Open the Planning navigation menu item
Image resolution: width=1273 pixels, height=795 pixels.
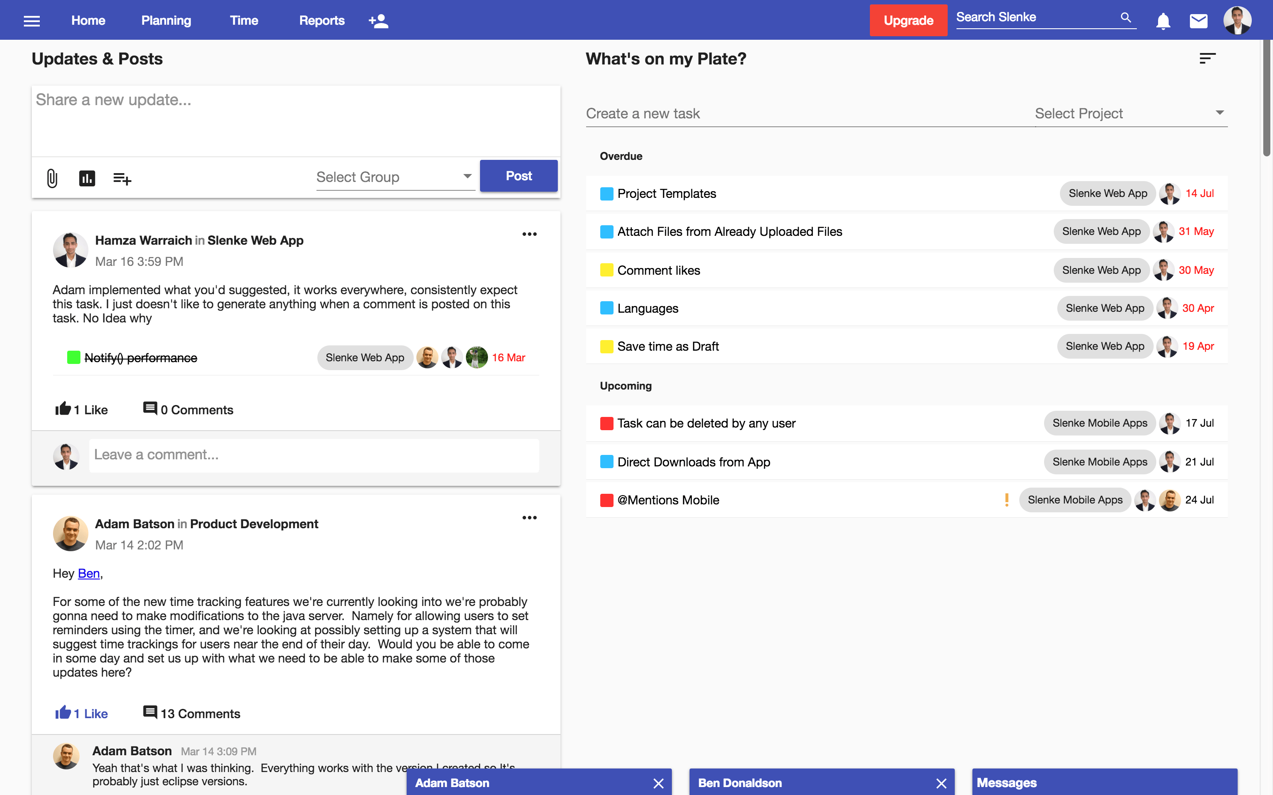pyautogui.click(x=166, y=19)
